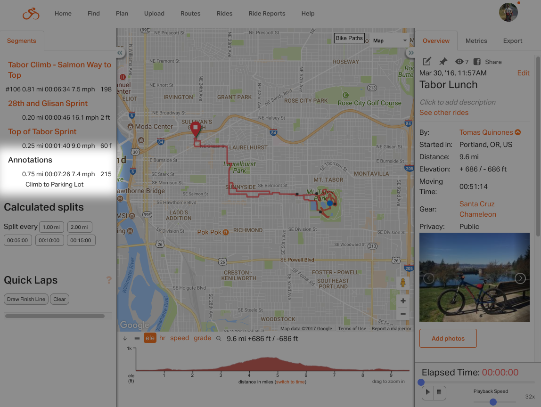The width and height of the screenshot is (541, 407).
Task: Click the red start marker on map
Action: point(196,130)
